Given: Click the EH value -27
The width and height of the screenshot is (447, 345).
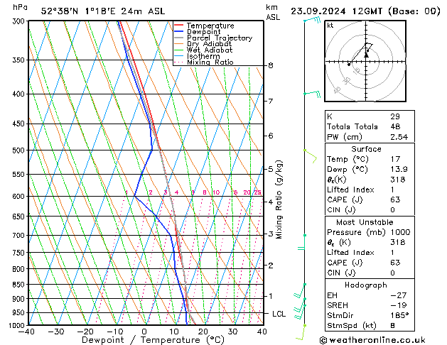Looking at the screenshot, I should tap(398, 295).
